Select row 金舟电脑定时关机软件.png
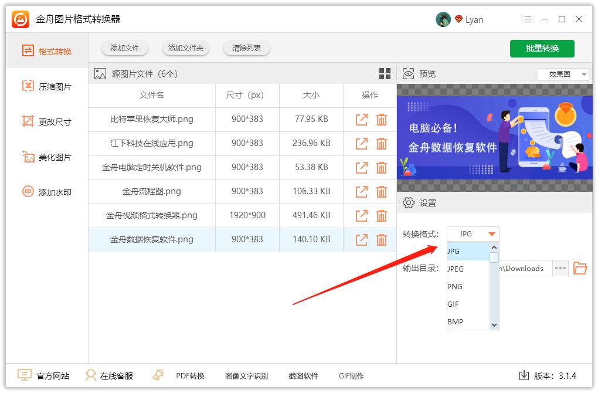598x393 pixels. tap(242, 168)
